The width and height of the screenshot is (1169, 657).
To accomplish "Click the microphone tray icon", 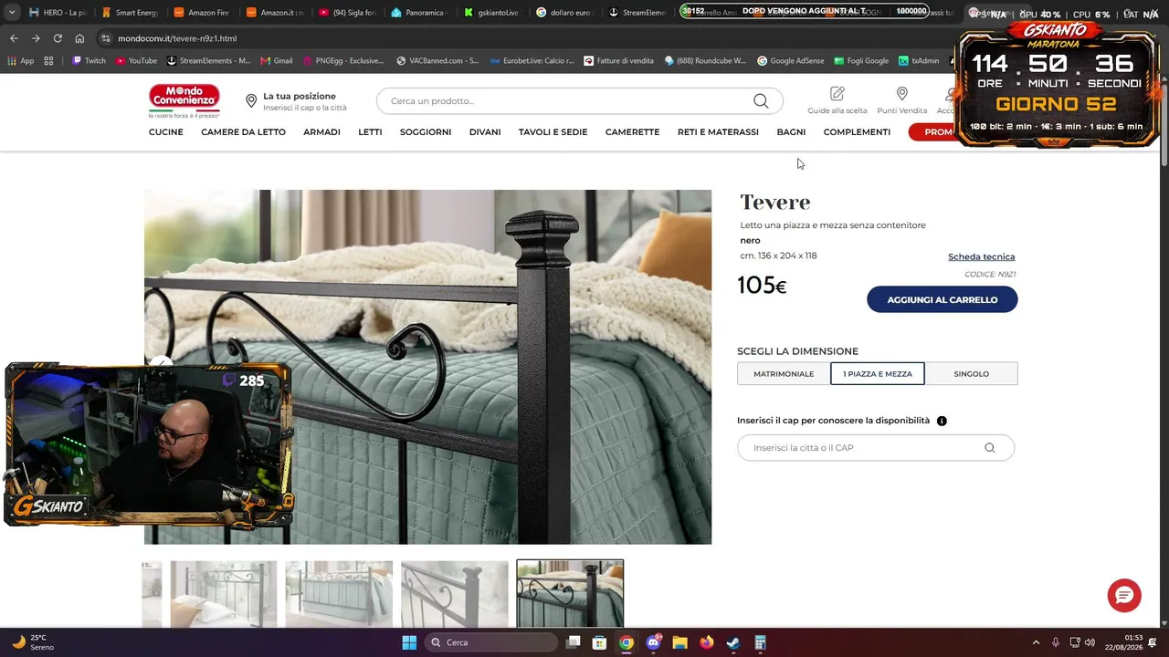I will [x=1056, y=642].
